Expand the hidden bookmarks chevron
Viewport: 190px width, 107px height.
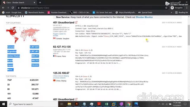171,12
